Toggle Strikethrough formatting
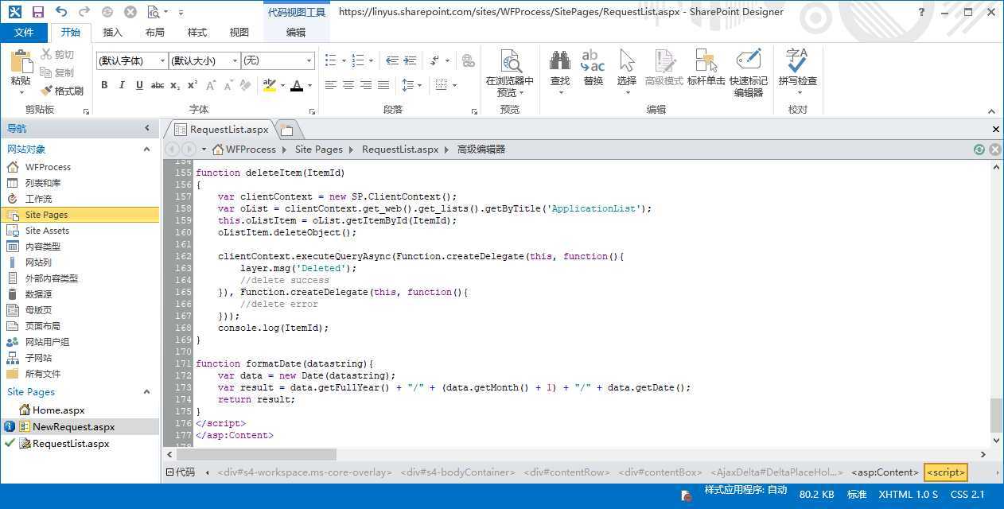 [x=158, y=85]
